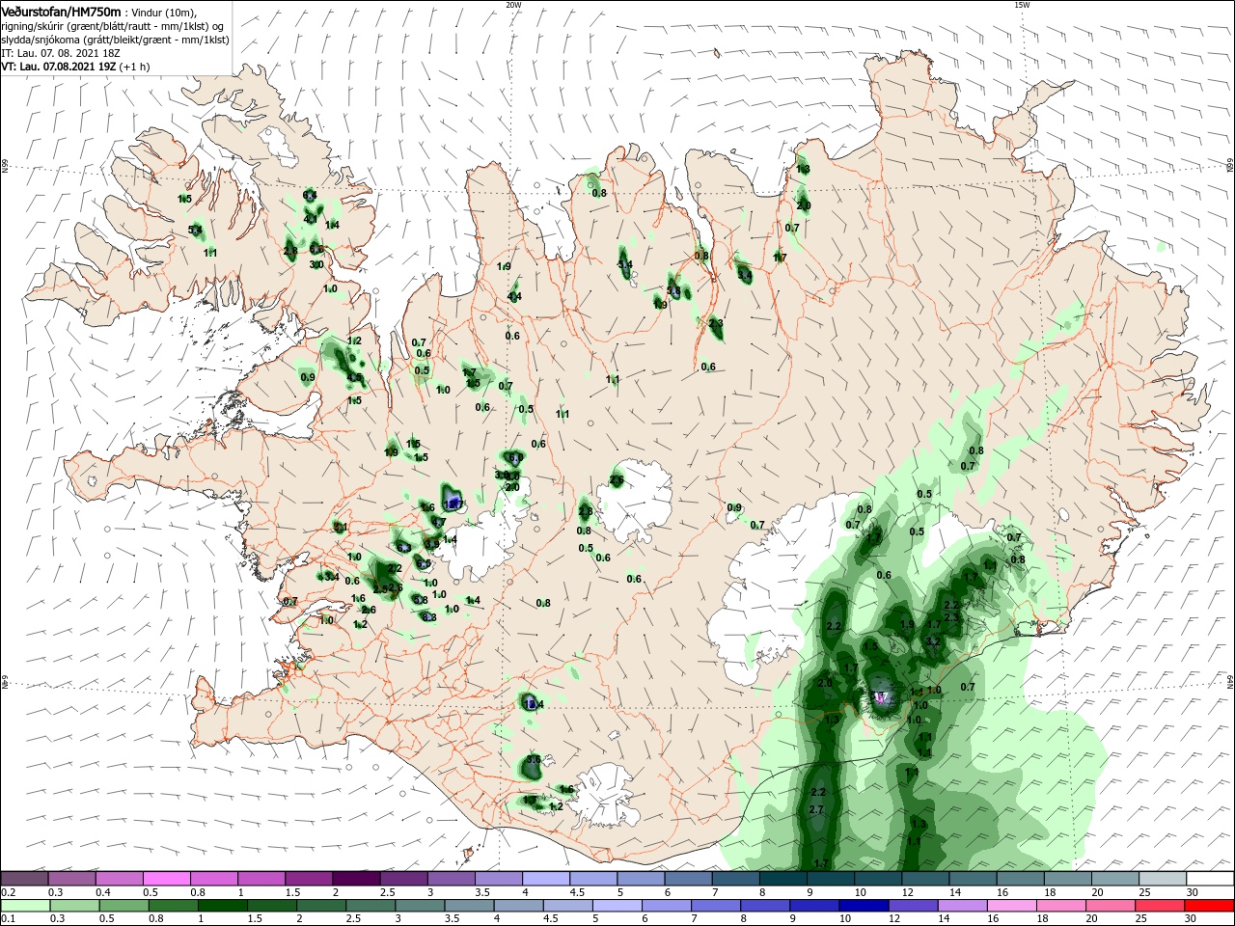Click the 15W longitude label
This screenshot has width=1235, height=926.
pos(1021,5)
